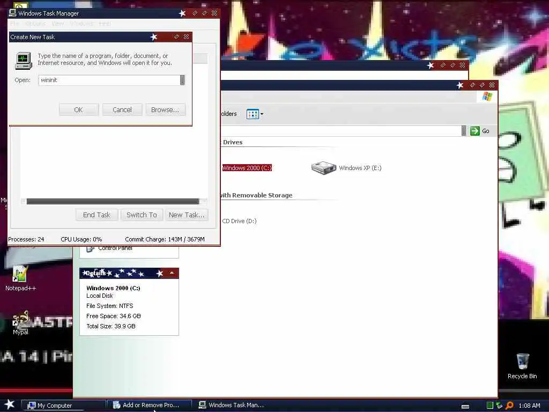Open the Windows menu in Task Manager
Screen dimensions: 549x412
coord(81,24)
